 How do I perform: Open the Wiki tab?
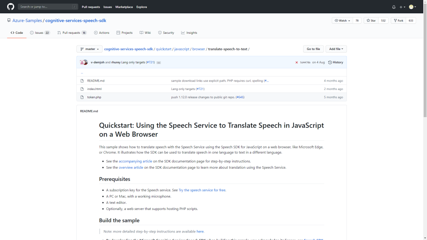coord(145,32)
